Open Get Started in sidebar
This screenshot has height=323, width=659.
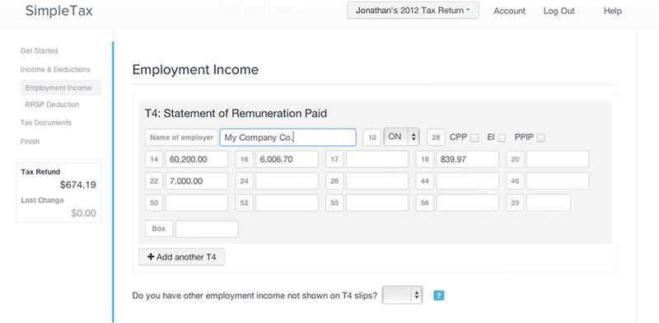tap(39, 51)
